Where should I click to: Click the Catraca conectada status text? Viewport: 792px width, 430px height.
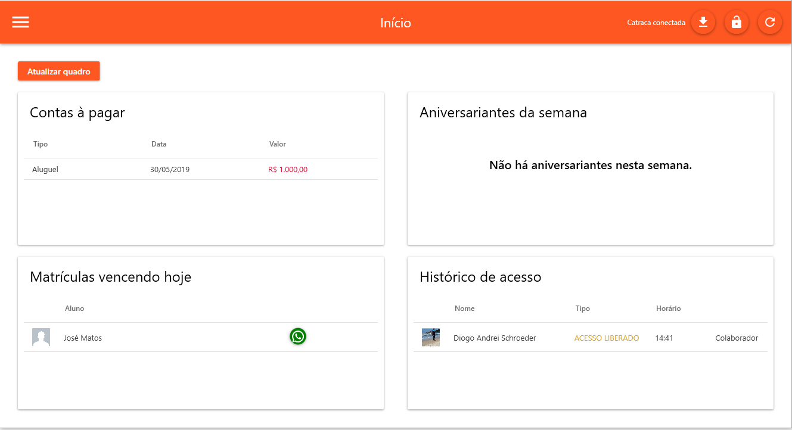(656, 23)
